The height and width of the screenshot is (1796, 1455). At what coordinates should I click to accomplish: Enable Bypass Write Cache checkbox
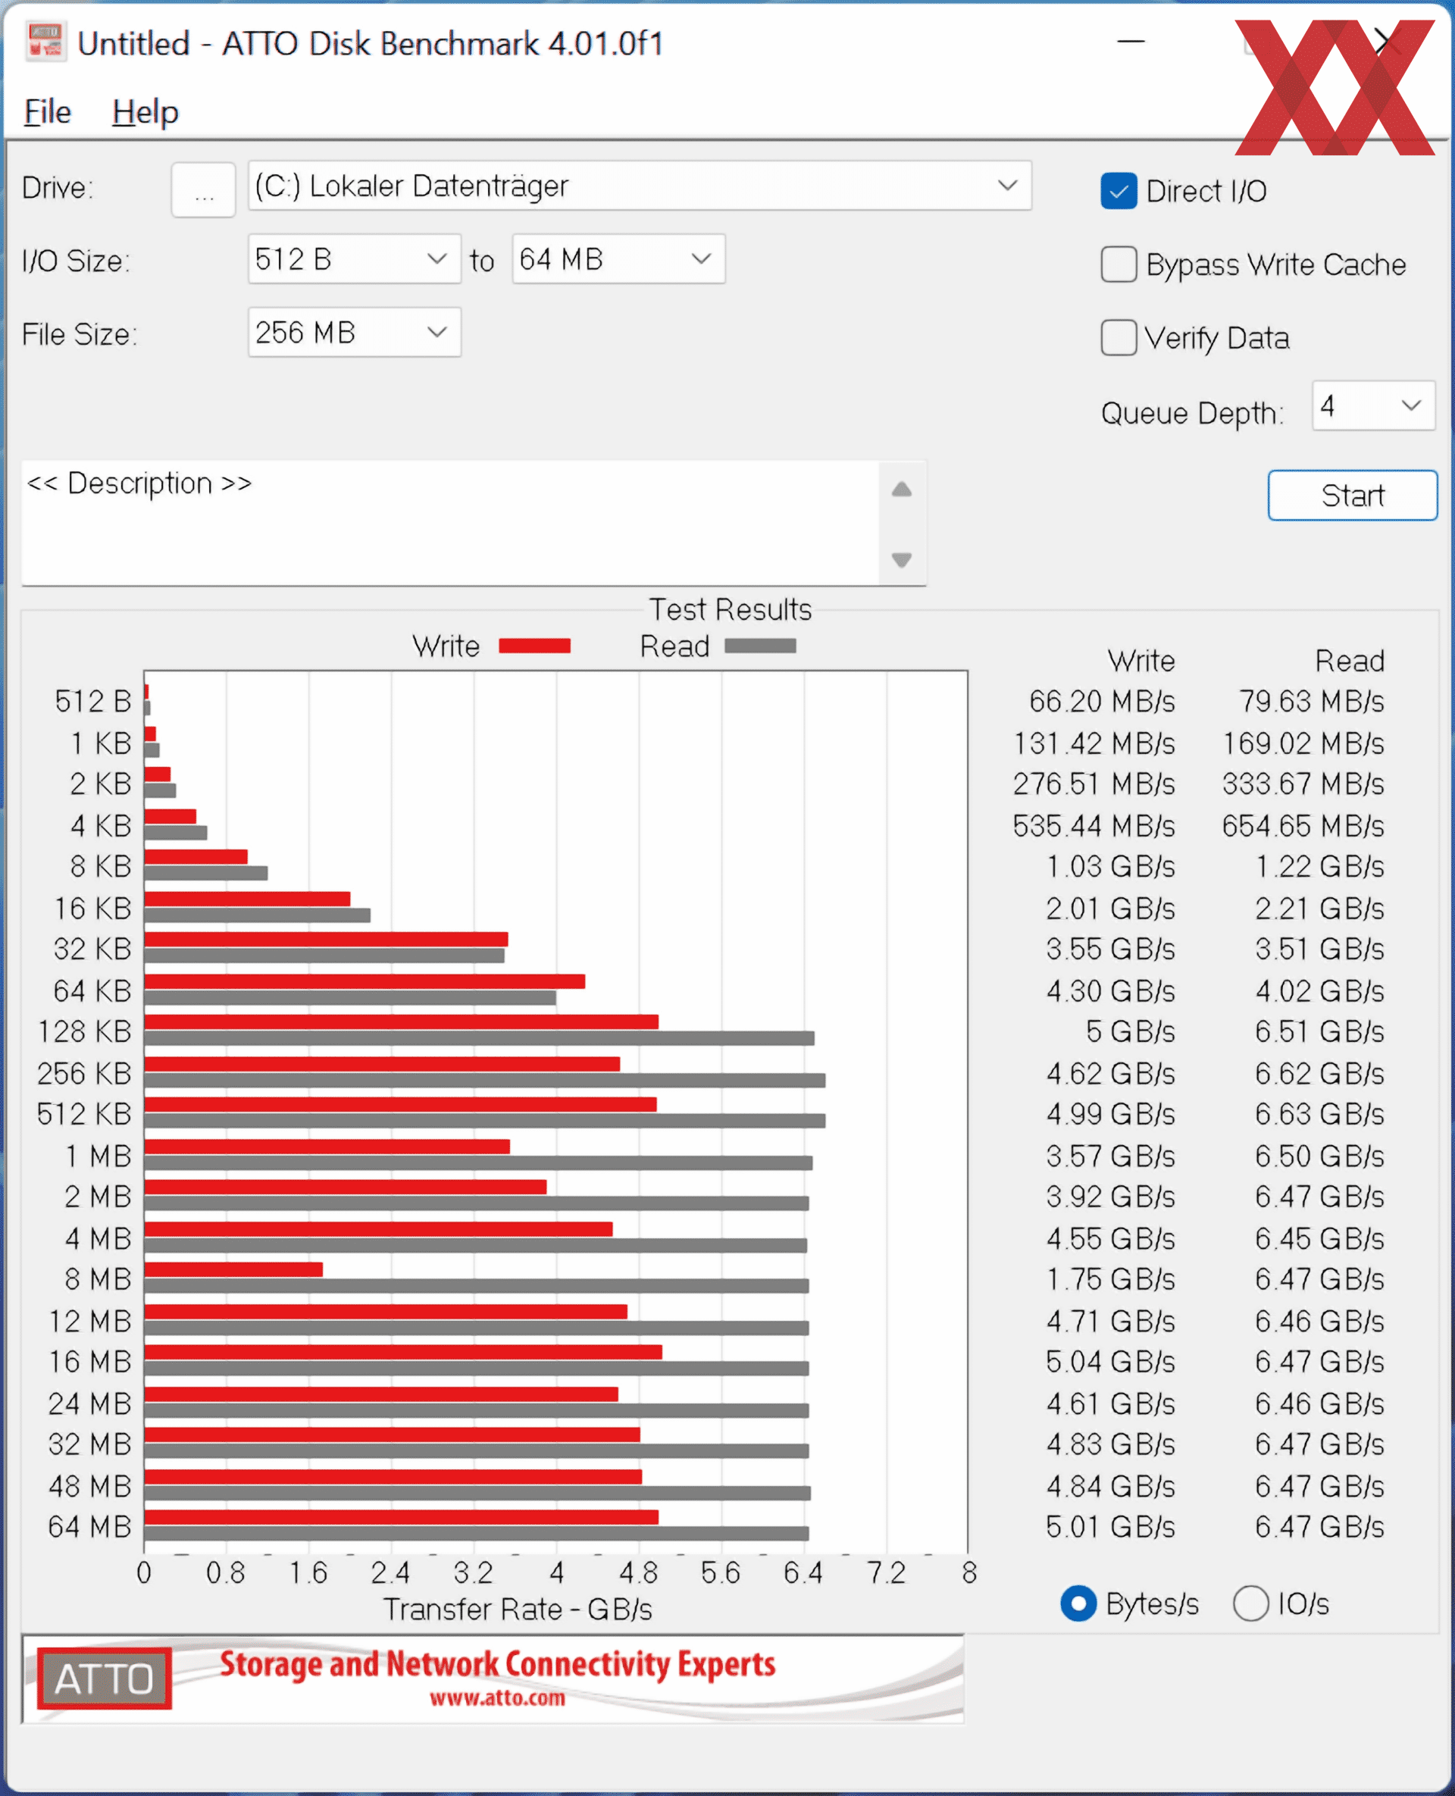pyautogui.click(x=1118, y=264)
